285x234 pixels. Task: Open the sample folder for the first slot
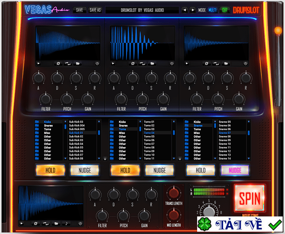78,64
